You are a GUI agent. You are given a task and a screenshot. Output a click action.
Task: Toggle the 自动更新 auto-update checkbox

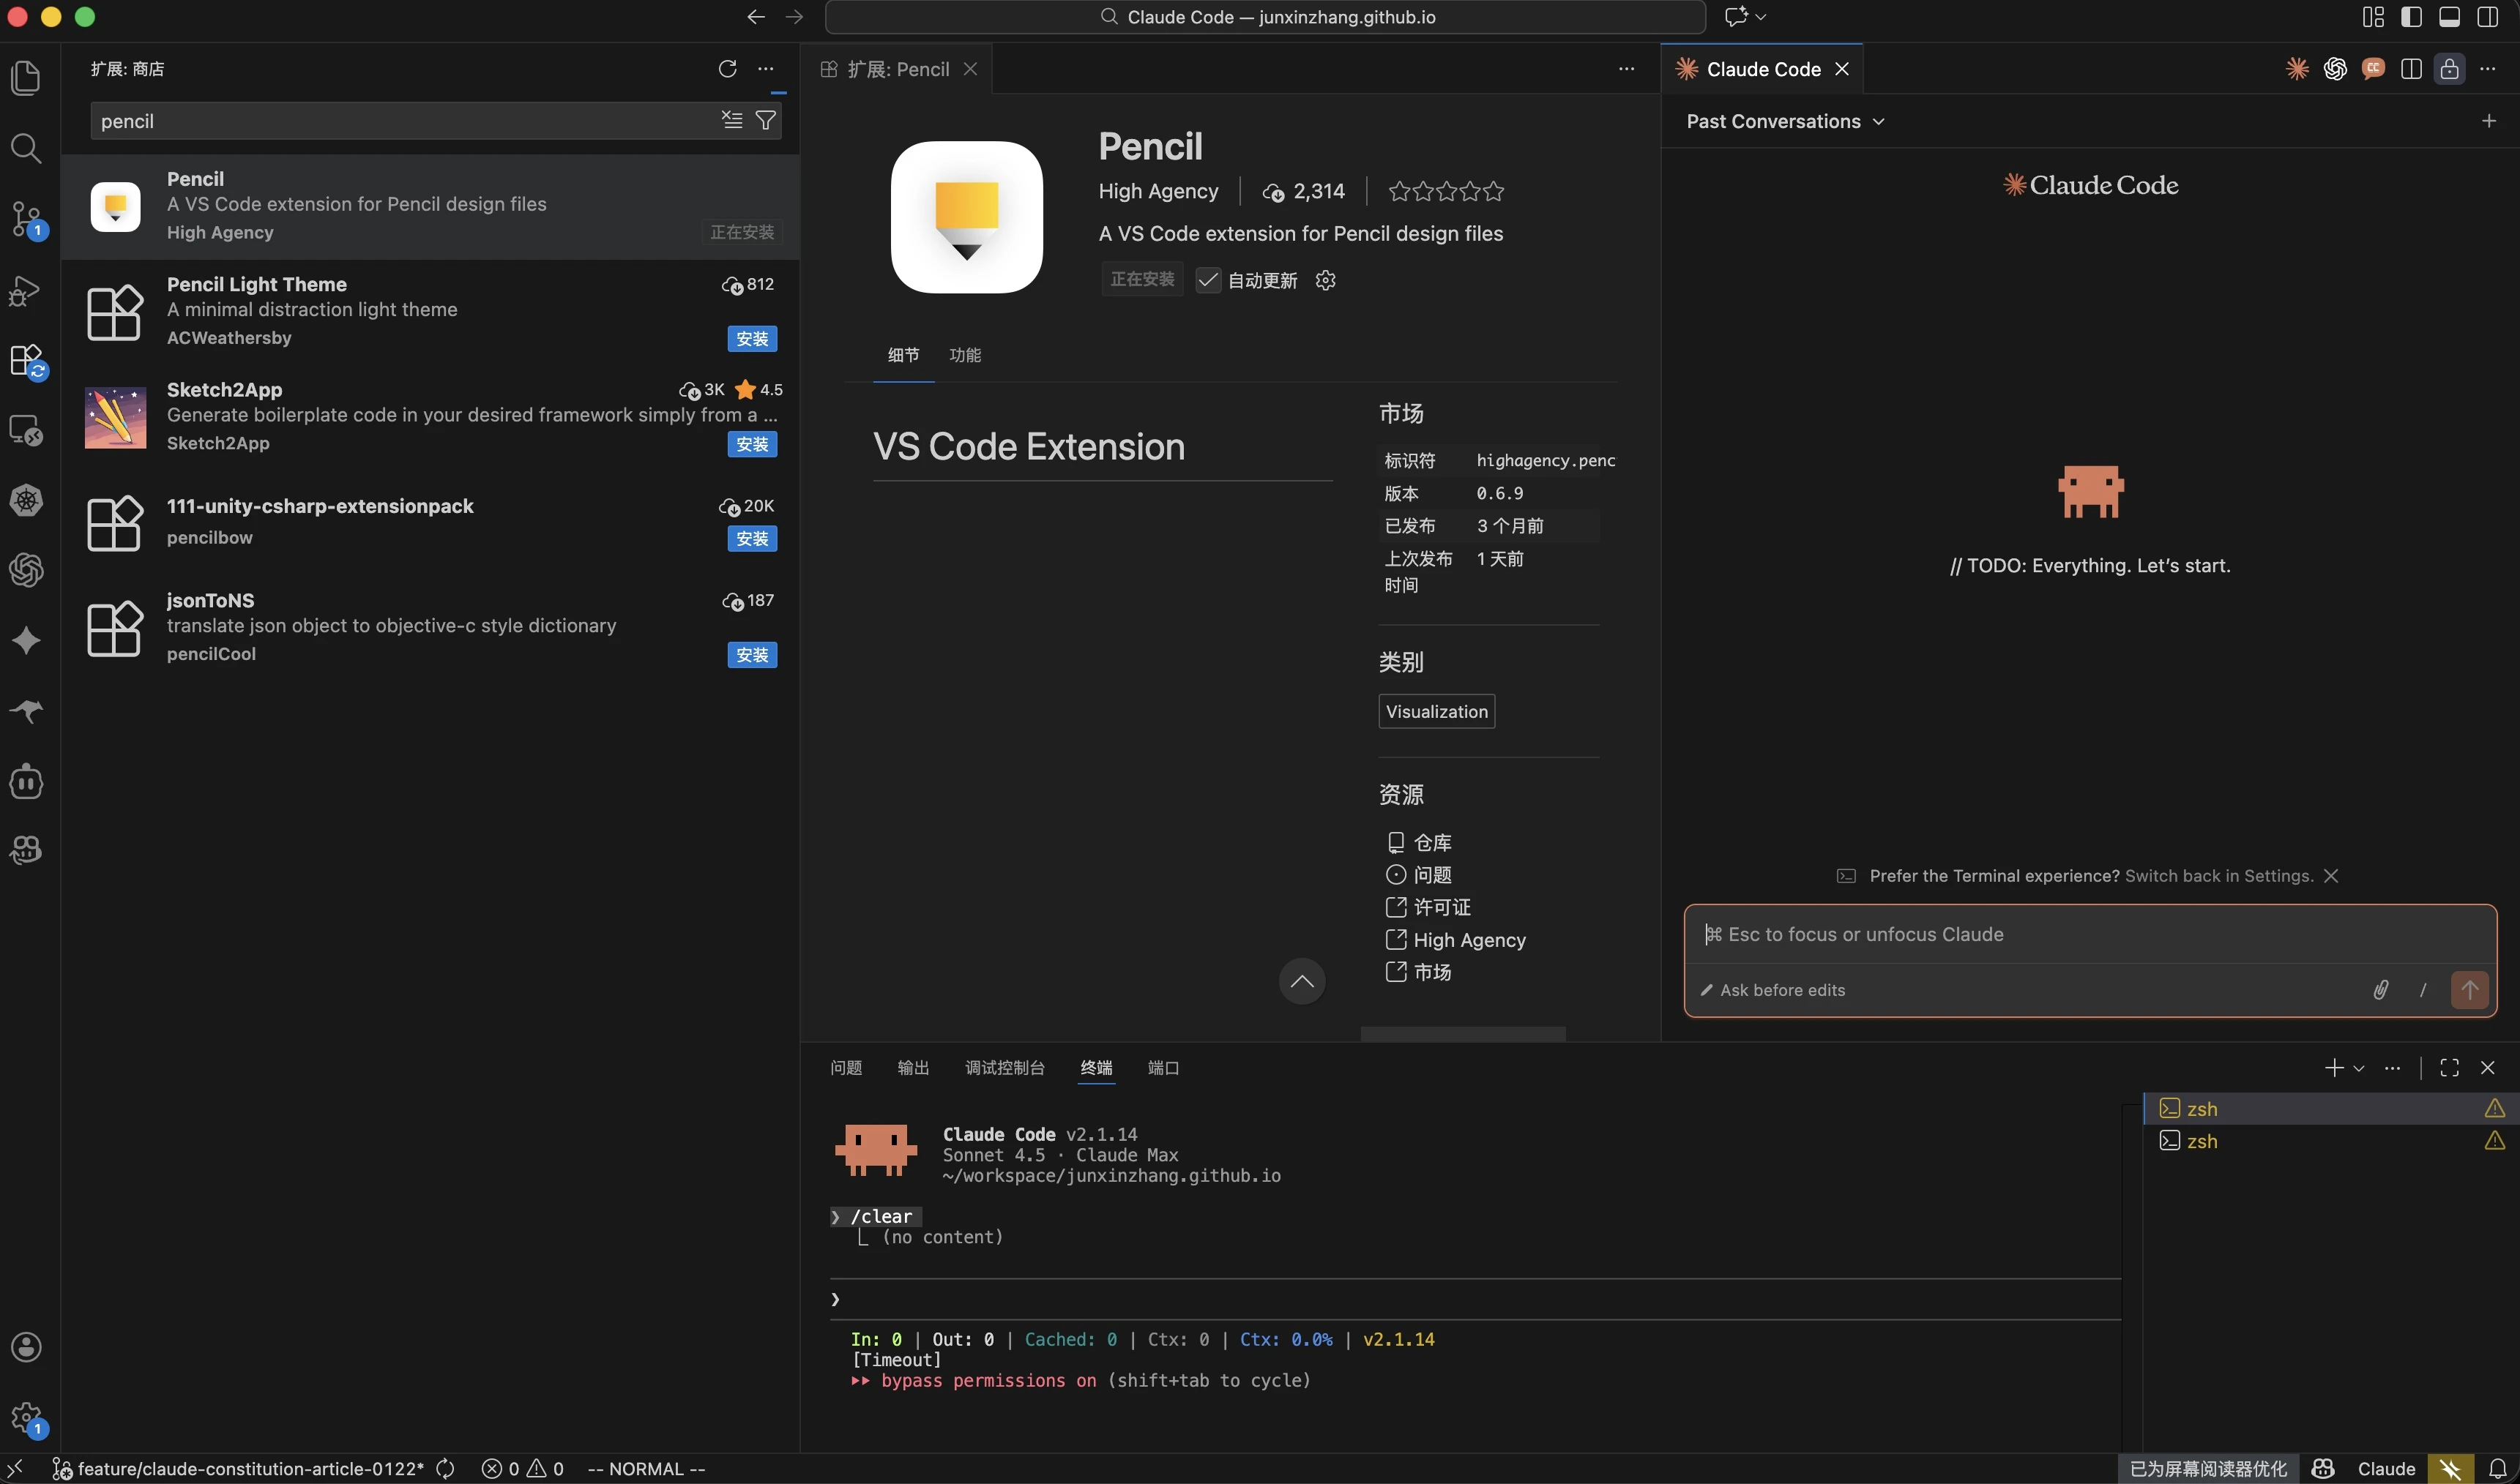tap(1209, 280)
